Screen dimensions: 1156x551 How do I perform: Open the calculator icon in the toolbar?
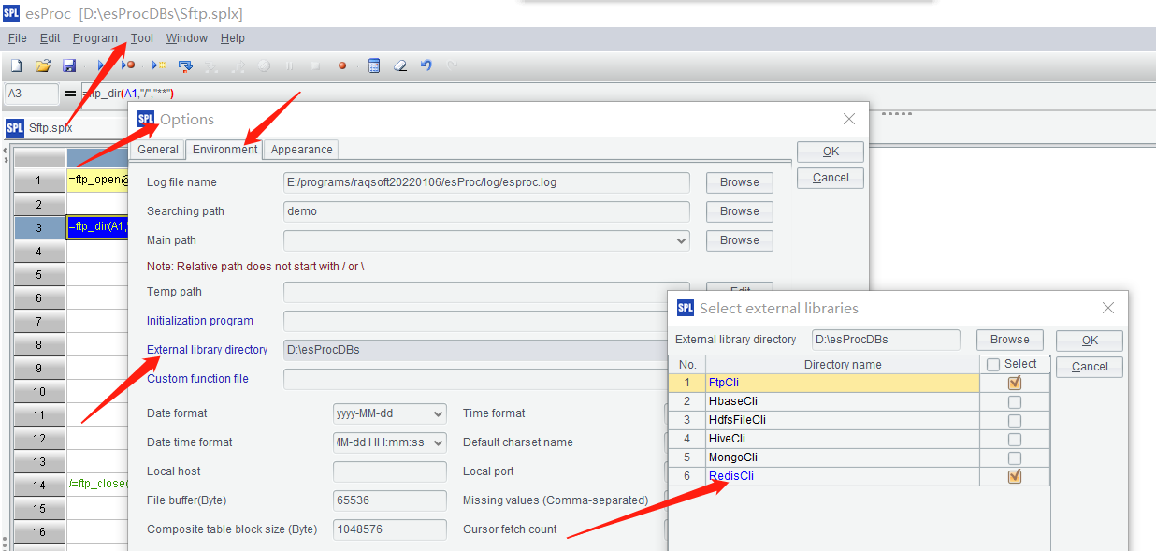tap(374, 65)
